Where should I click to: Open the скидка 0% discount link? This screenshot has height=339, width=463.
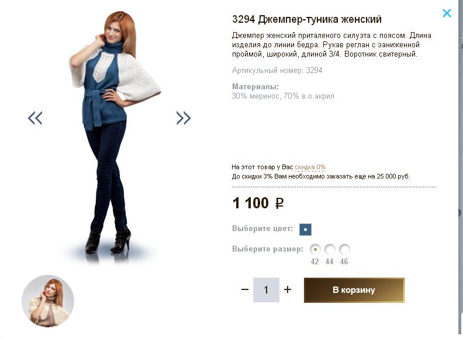pos(310,167)
